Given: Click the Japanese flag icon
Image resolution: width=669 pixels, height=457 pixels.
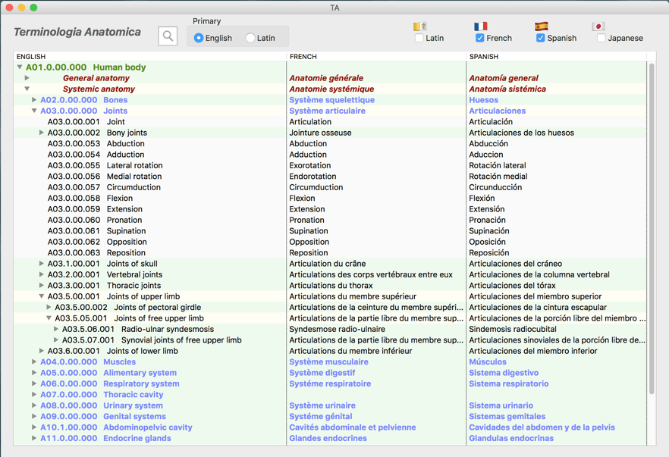Looking at the screenshot, I should point(598,26).
